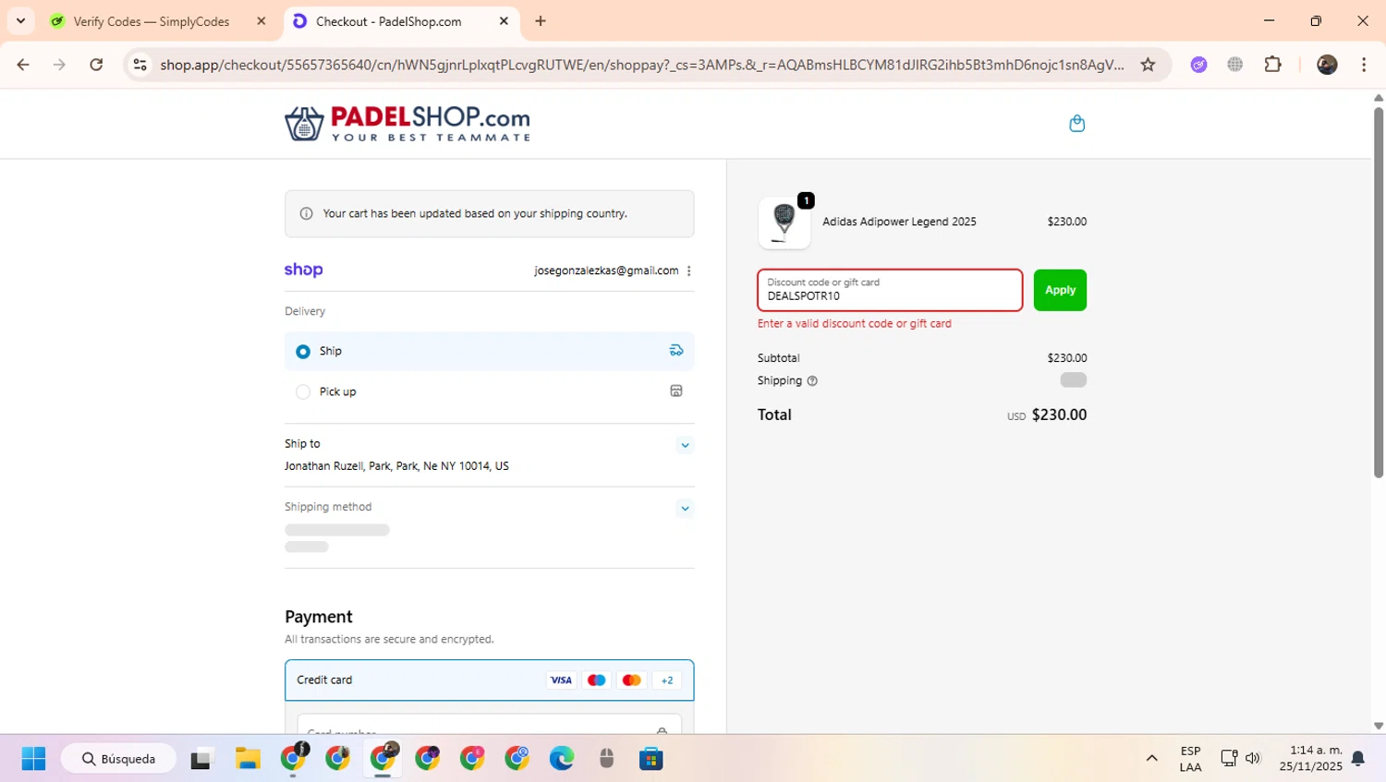Click the Adidas Adipower Legend 2025 product name
The height and width of the screenshot is (782, 1386).
tap(899, 222)
